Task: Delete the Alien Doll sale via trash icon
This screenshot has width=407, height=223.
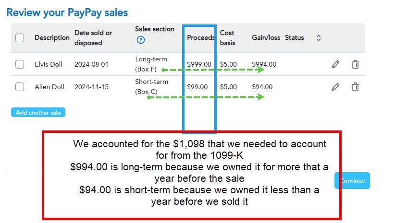Action: (355, 87)
